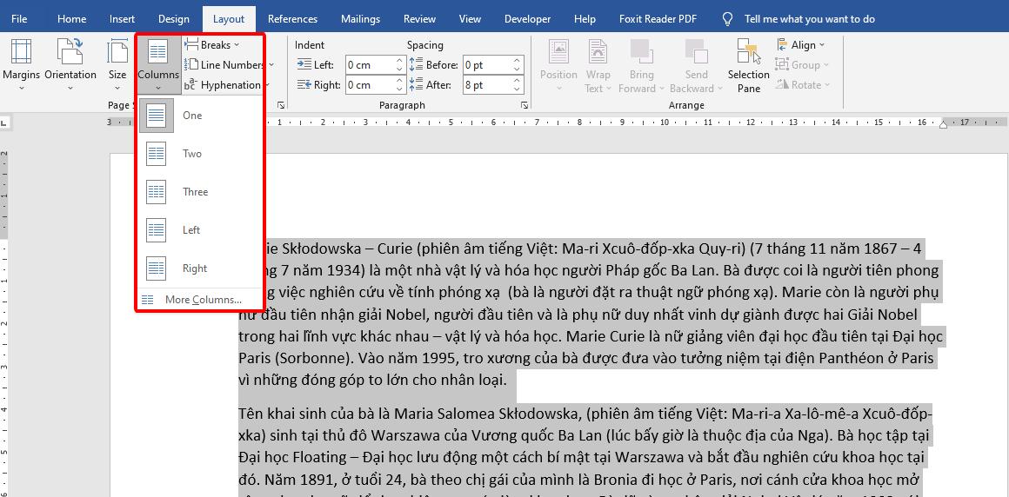Click the Left indent value field
Viewport: 1009px width, 497px height.
(370, 65)
